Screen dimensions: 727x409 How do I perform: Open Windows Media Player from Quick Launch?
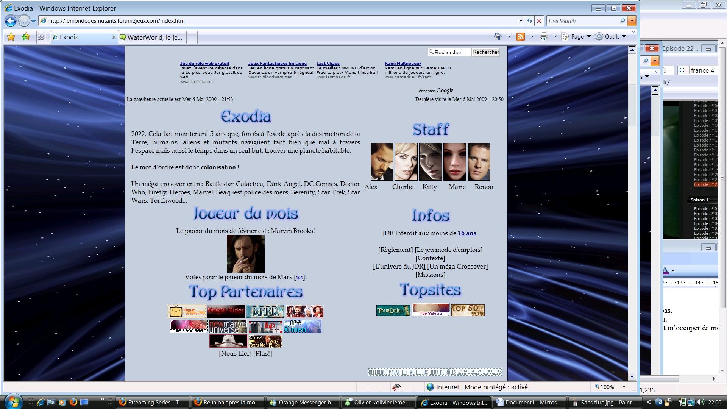62,402
